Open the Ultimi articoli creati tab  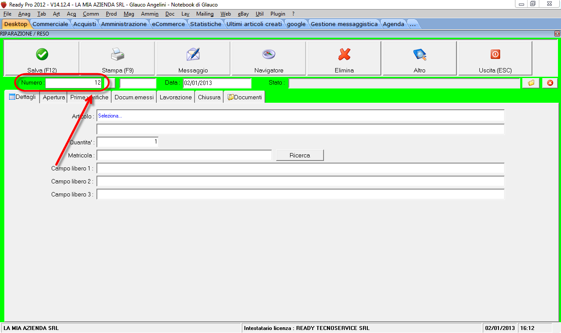(254, 24)
